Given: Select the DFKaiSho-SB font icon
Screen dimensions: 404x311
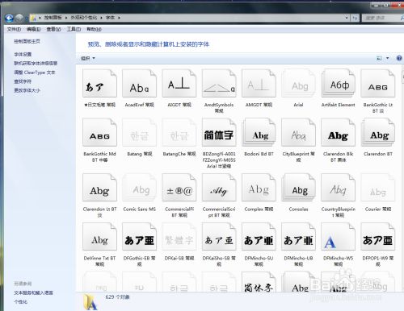Looking at the screenshot, I should click(219, 237).
